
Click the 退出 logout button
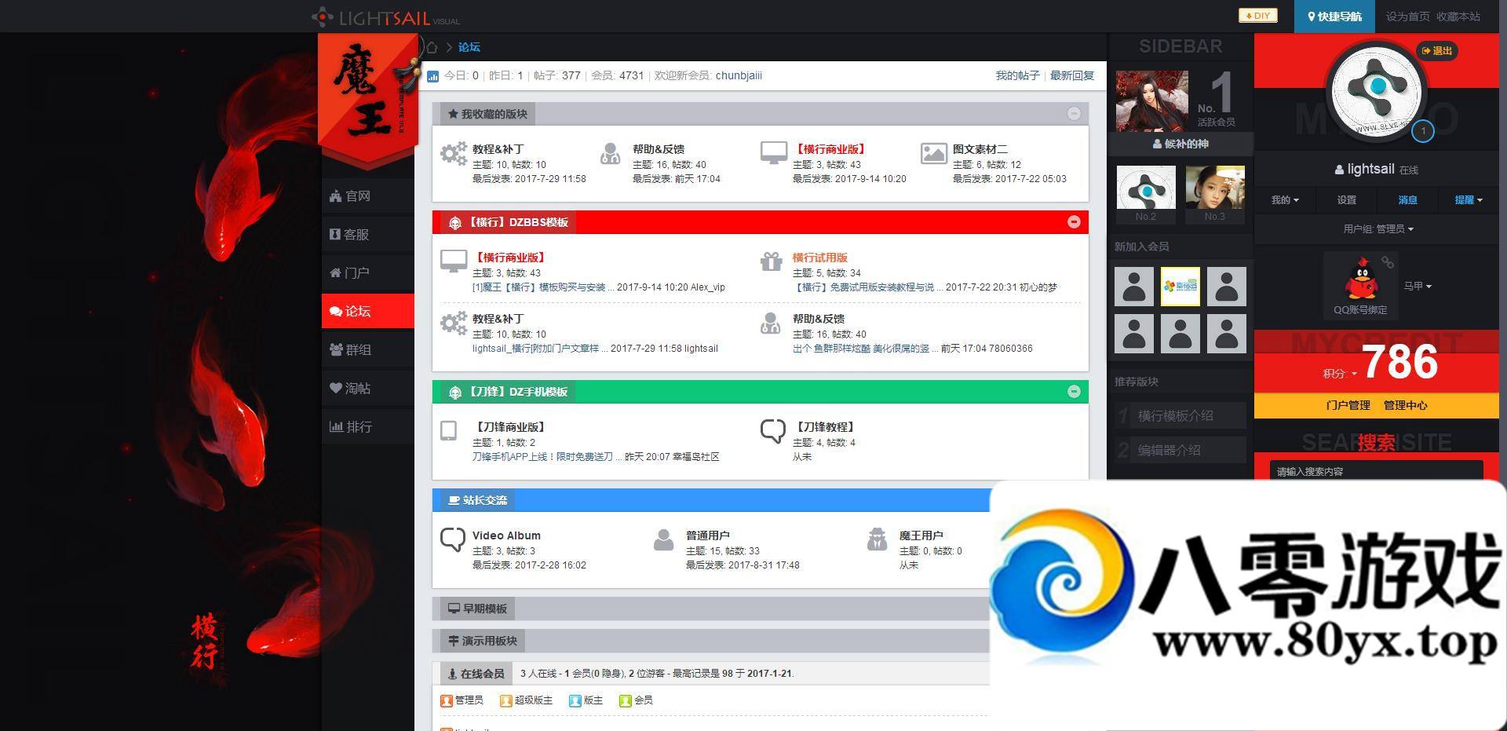point(1437,51)
